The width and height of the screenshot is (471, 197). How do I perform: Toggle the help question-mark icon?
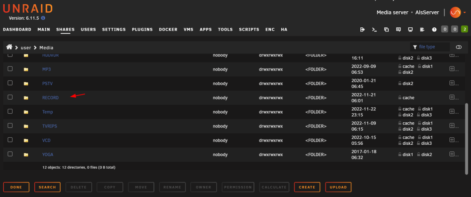tap(434, 29)
